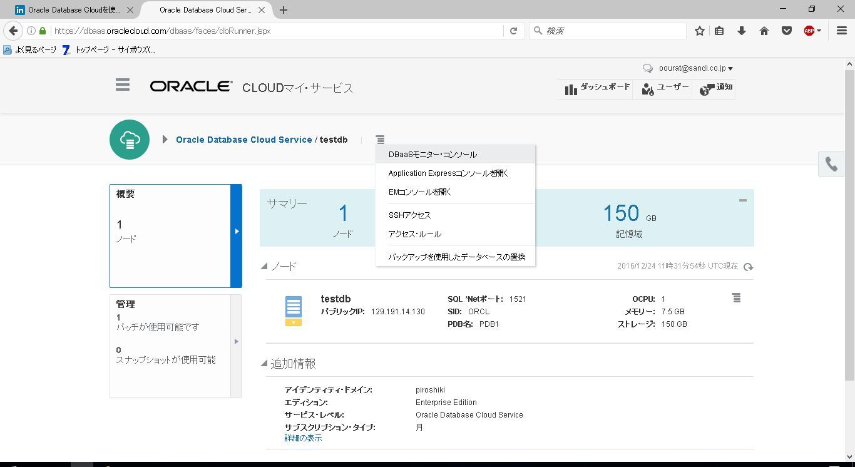Image resolution: width=855 pixels, height=467 pixels.
Task: Open the main navigation hamburger menu
Action: (123, 85)
